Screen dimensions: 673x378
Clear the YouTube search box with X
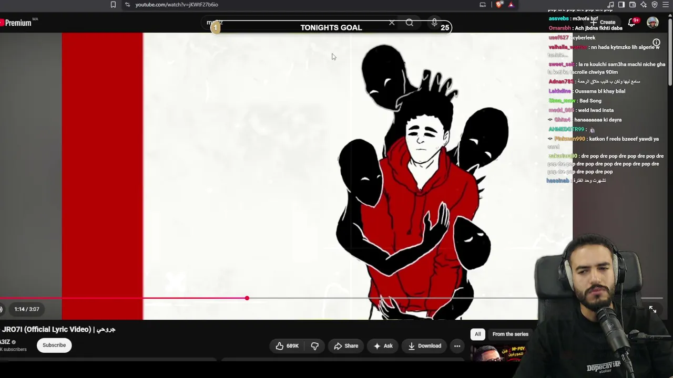(x=392, y=23)
